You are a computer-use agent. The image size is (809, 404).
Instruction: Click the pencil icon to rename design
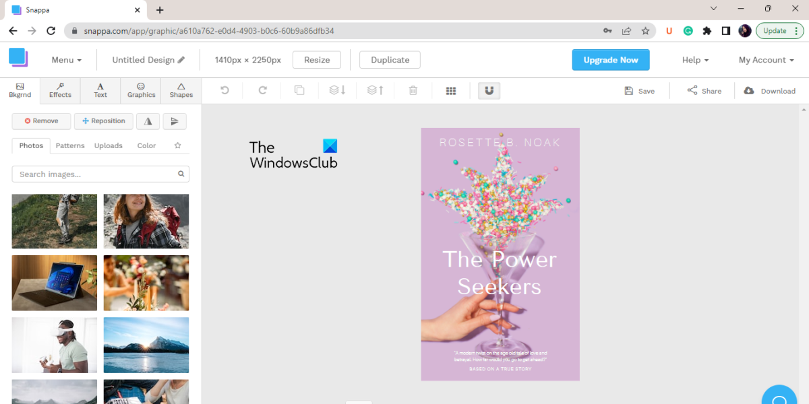coord(181,60)
